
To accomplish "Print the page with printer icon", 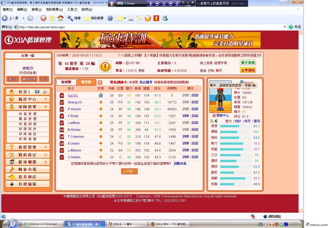I will (x=131, y=18).
